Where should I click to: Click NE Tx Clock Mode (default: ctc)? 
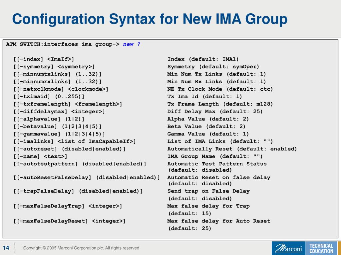[220, 89]
